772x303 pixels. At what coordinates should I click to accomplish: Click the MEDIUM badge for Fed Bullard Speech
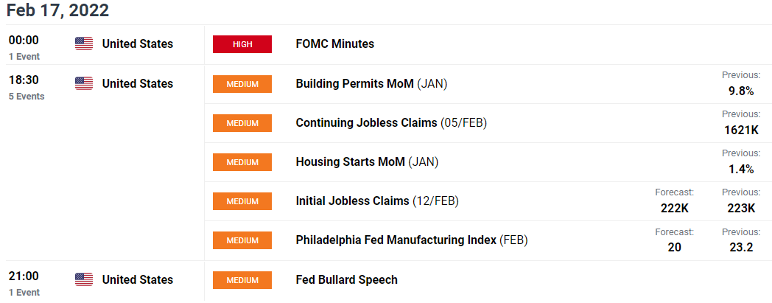[x=242, y=280]
